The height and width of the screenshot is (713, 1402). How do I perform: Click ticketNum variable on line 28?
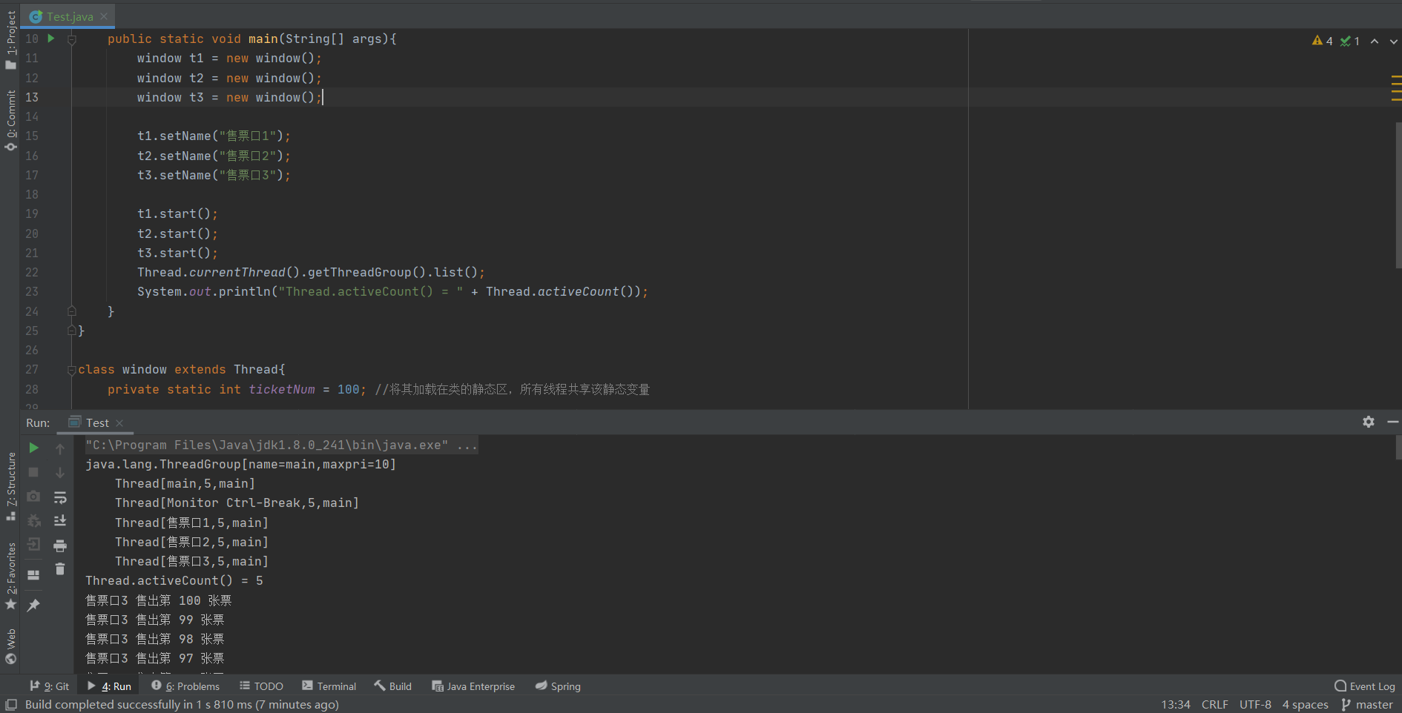click(x=281, y=389)
